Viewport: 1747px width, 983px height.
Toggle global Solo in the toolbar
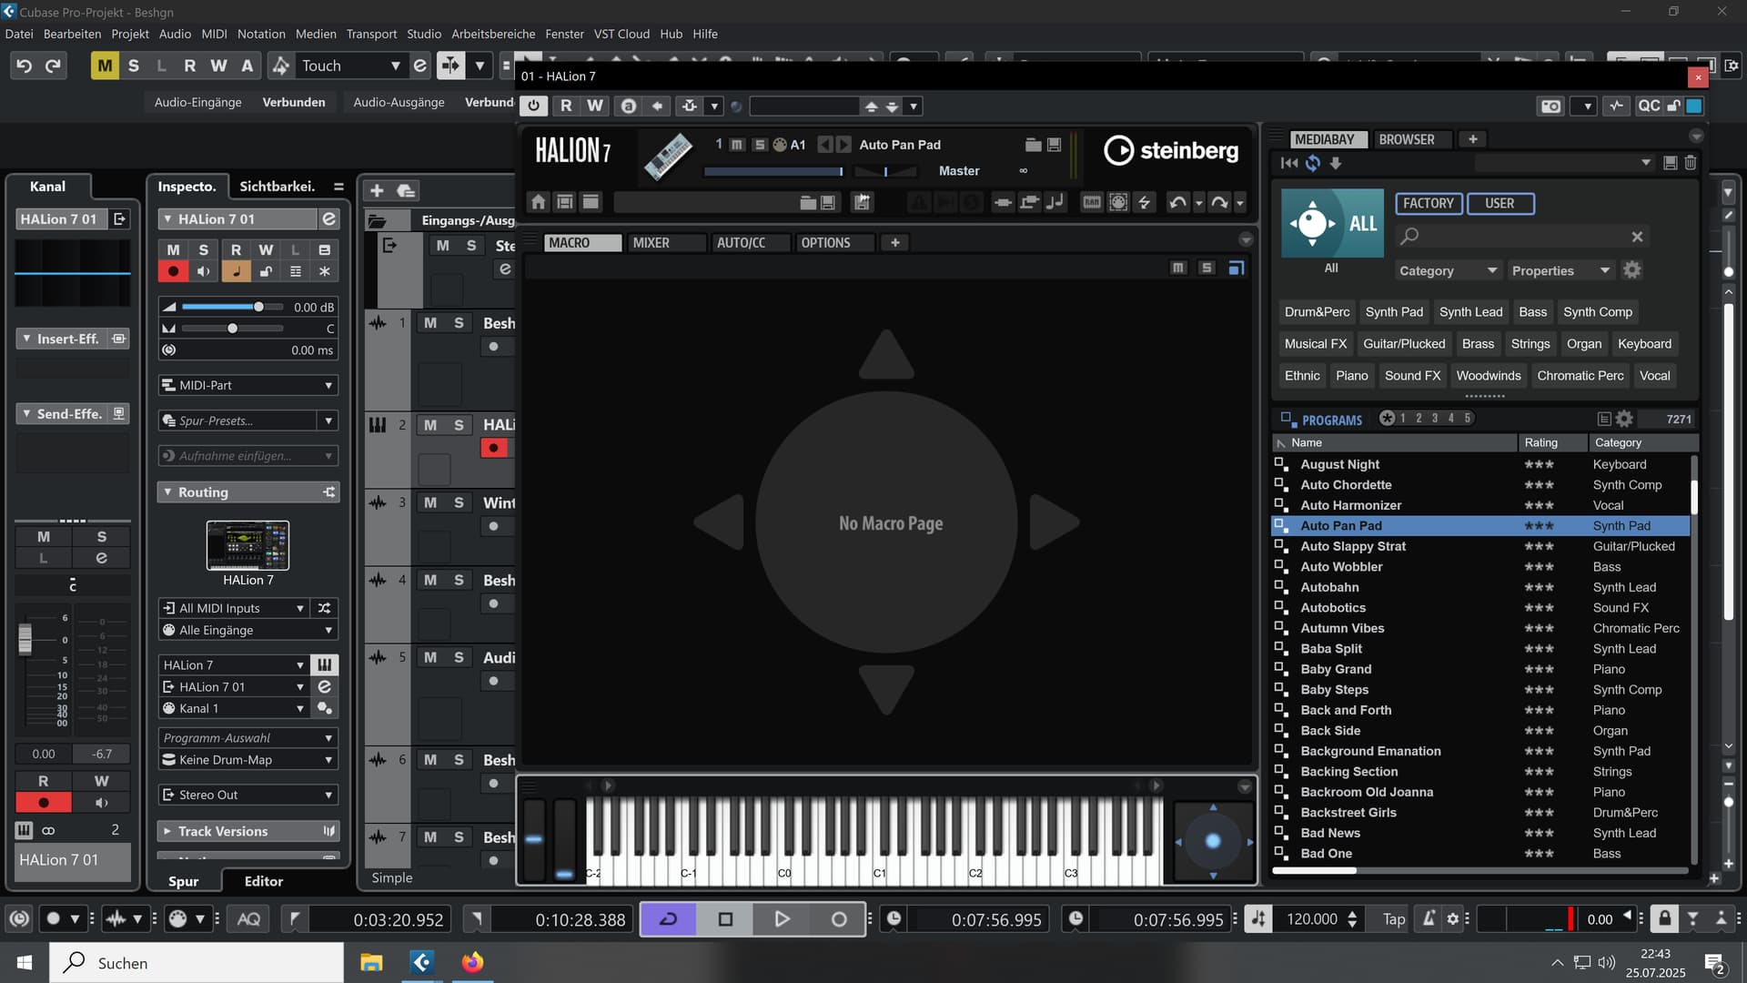[134, 66]
